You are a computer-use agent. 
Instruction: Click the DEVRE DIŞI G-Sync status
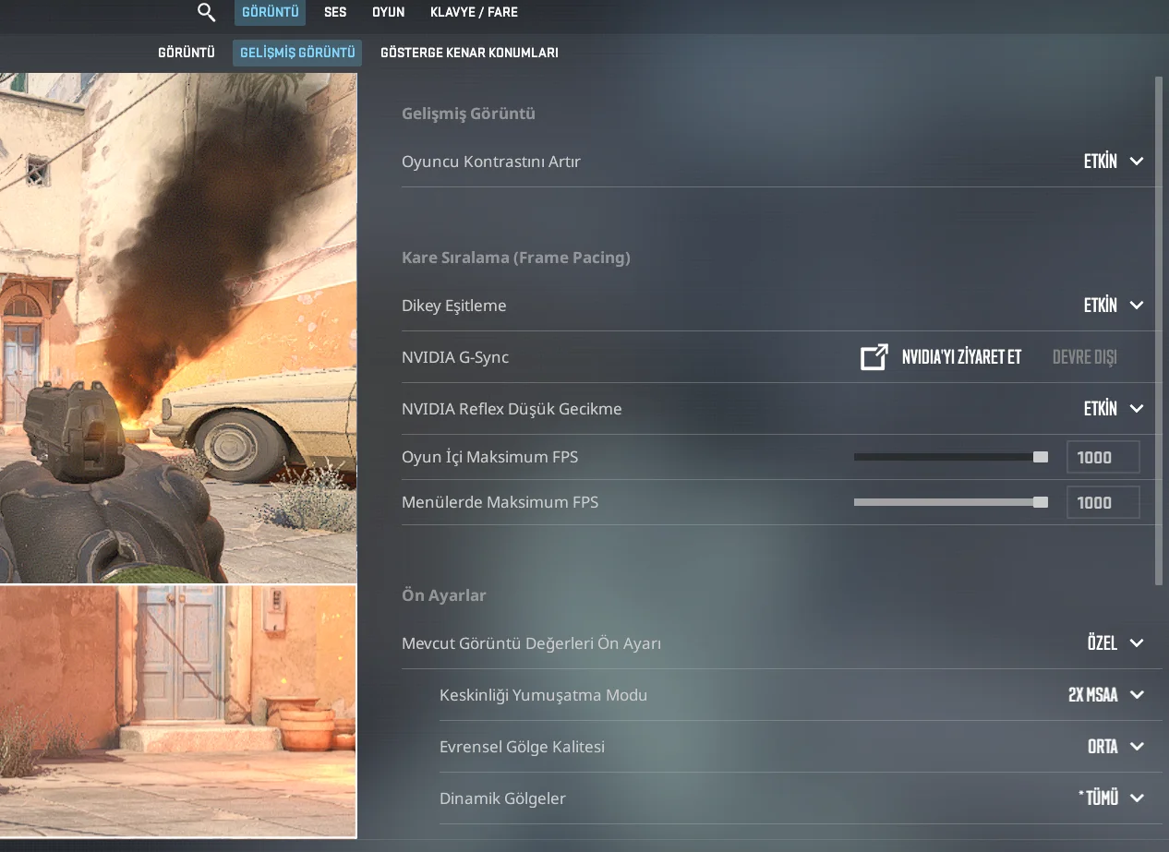coord(1085,357)
